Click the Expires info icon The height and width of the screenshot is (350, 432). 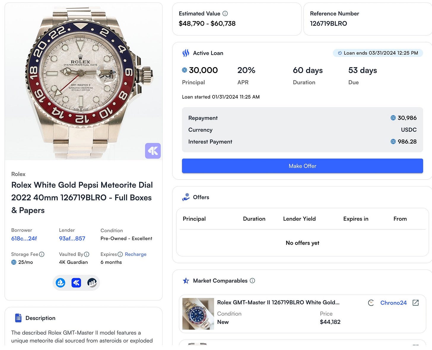pos(120,254)
